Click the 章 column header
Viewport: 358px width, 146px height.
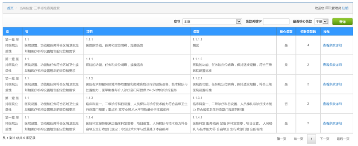(x=13, y=32)
